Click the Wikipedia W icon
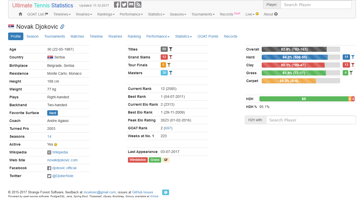Image resolution: width=364 pixels, height=203 pixels. click(x=49, y=152)
